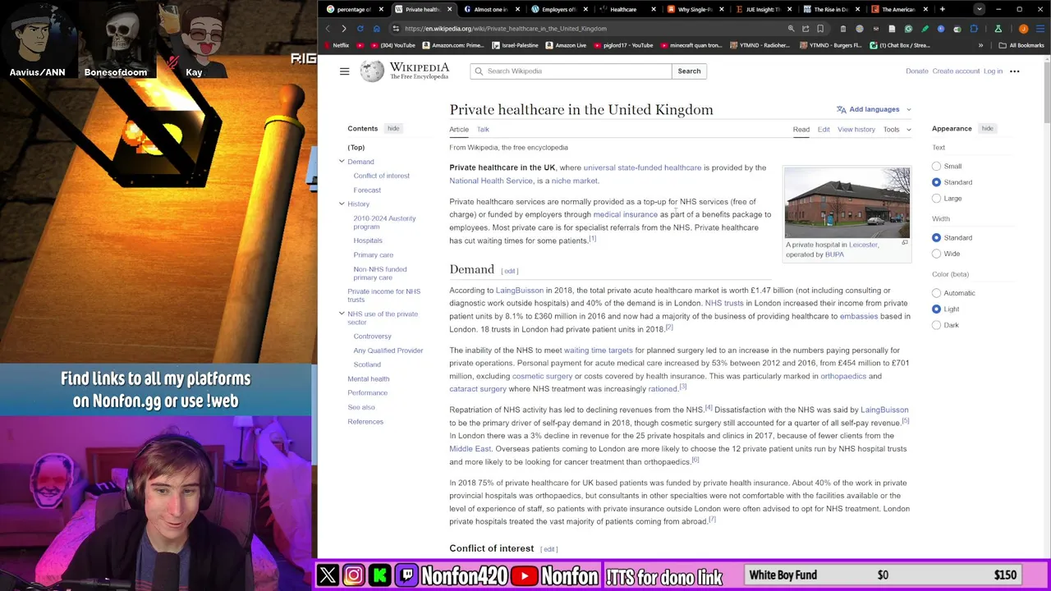This screenshot has height=591, width=1051.
Task: Open the Twitch icon in stream overlay
Action: [406, 575]
